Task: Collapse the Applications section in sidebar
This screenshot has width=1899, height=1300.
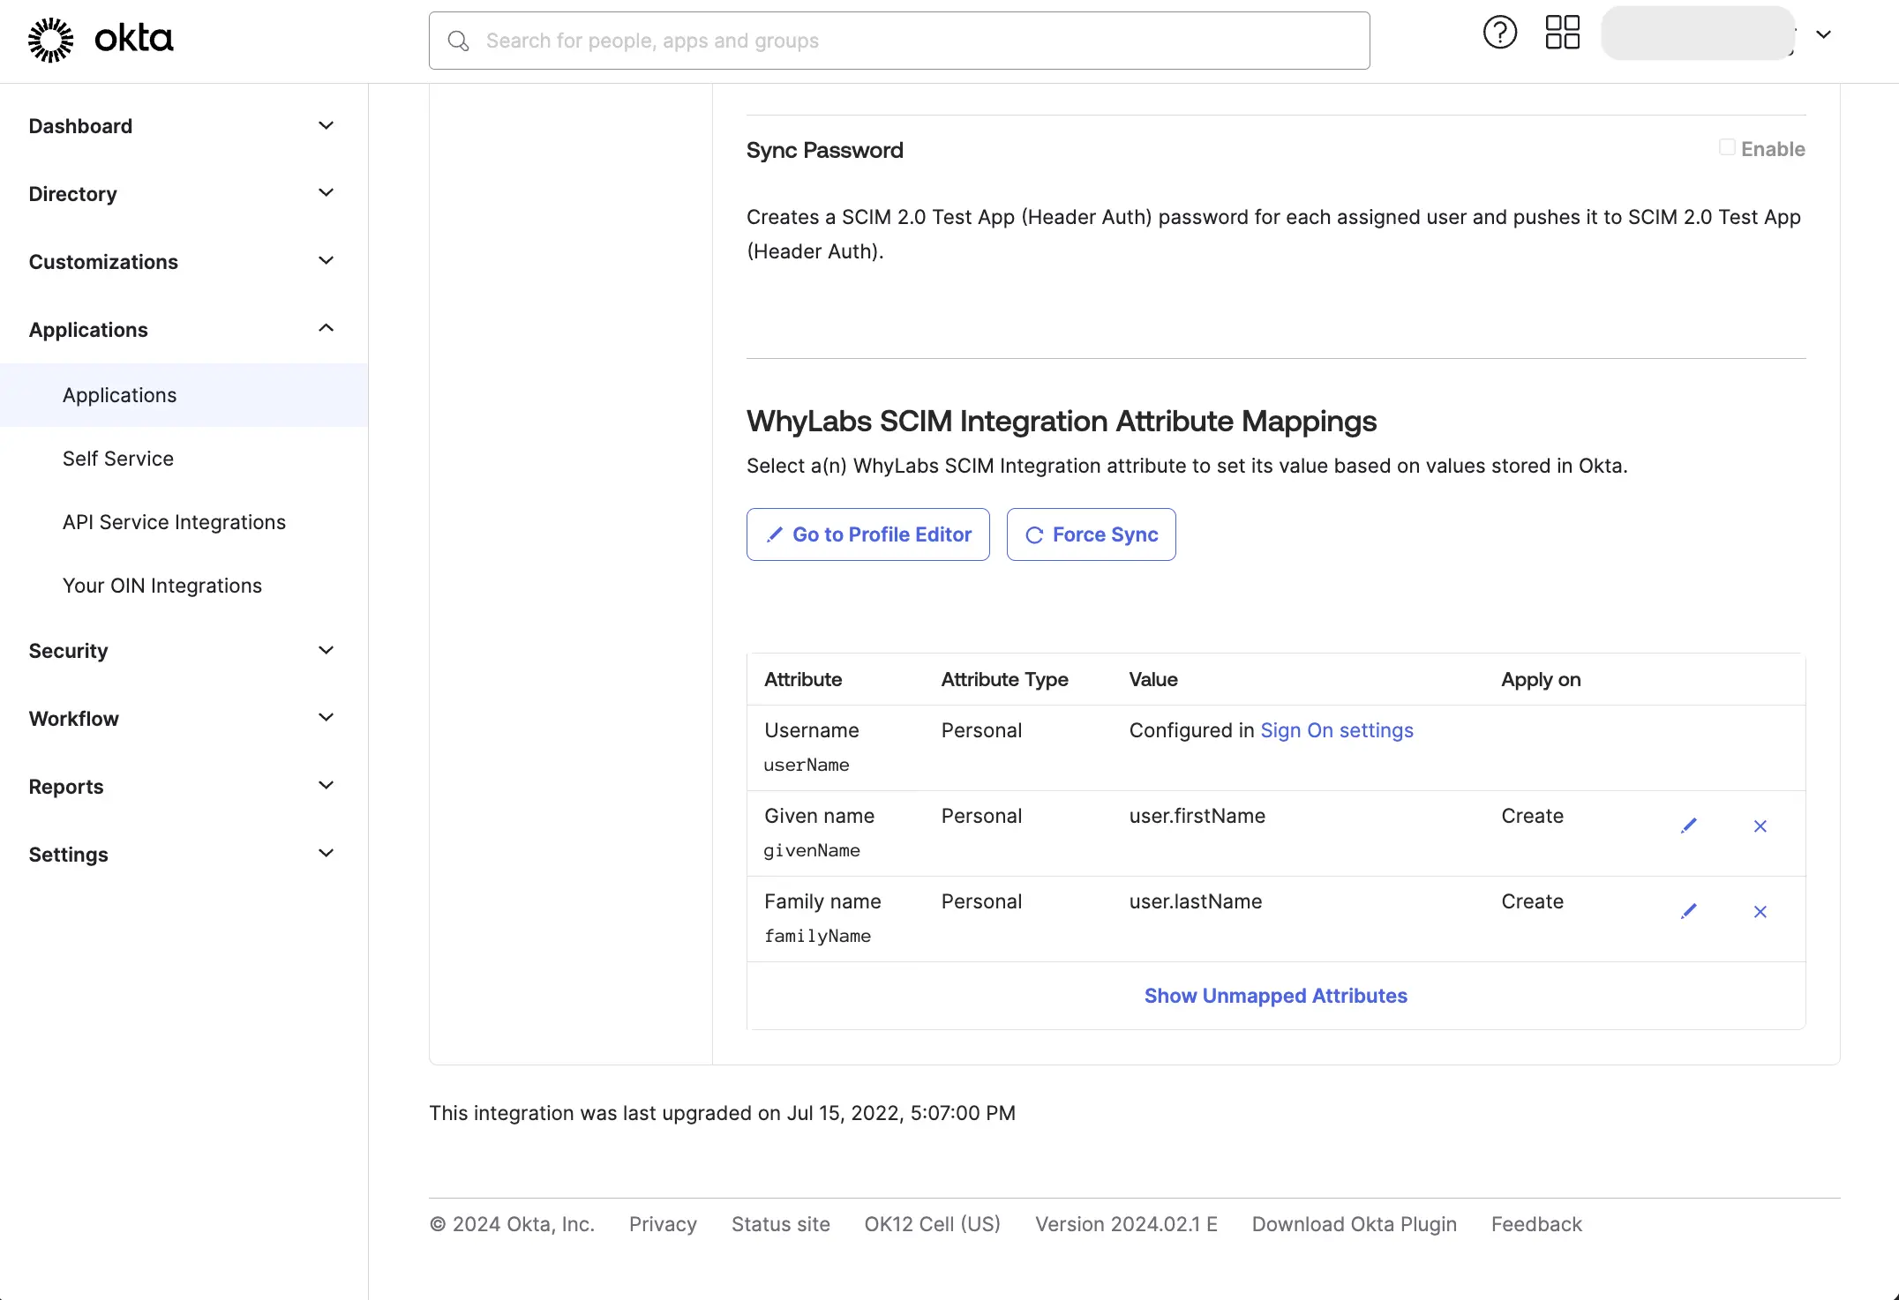Action: pyautogui.click(x=325, y=328)
